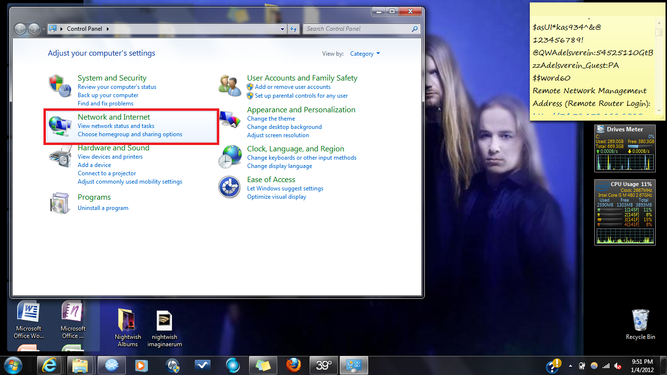Open Sticky Notes taskbar button
Viewport: 667px width, 375px height.
coord(263,365)
